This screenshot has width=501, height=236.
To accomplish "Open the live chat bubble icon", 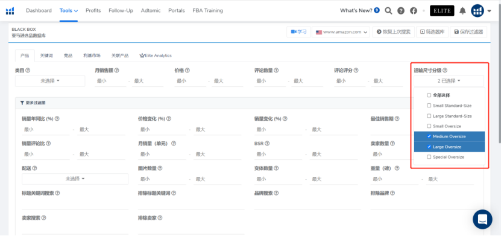I will coord(482,219).
